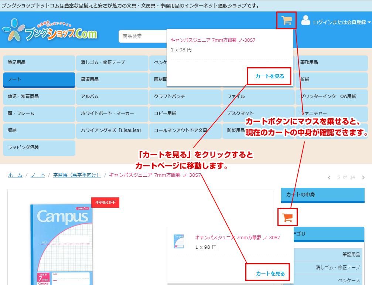Open the ファイル category
Viewport: 372px width, 285px height.
(x=258, y=97)
